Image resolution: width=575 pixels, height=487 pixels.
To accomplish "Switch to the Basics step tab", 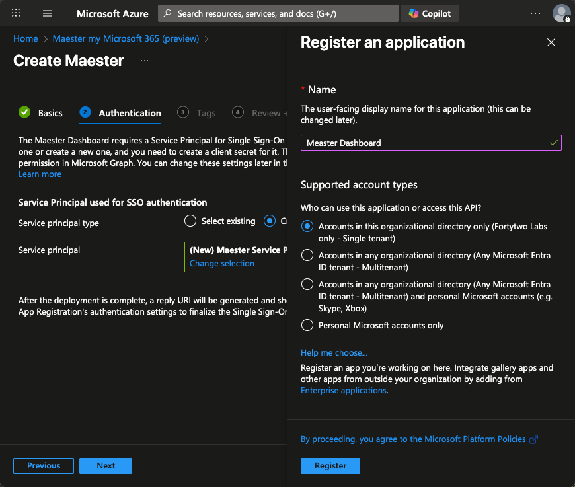I will point(41,113).
